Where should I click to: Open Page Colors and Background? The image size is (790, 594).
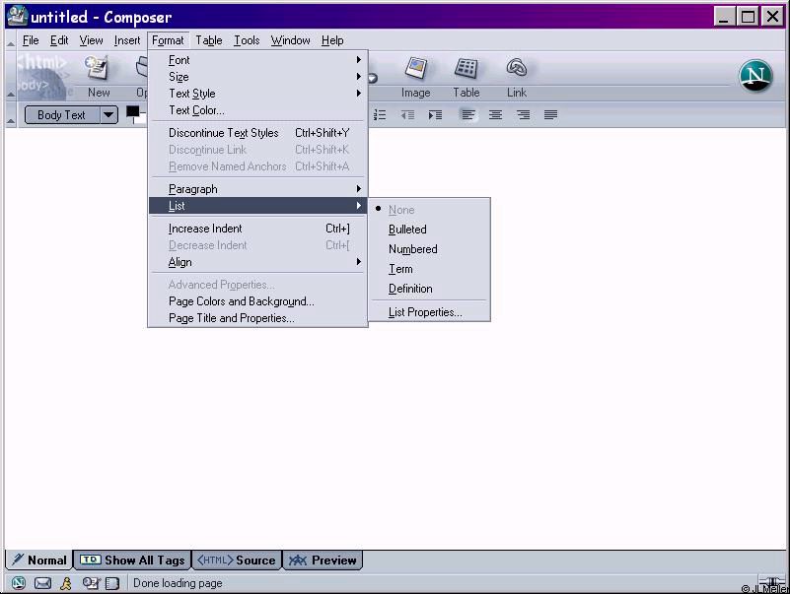point(259,301)
